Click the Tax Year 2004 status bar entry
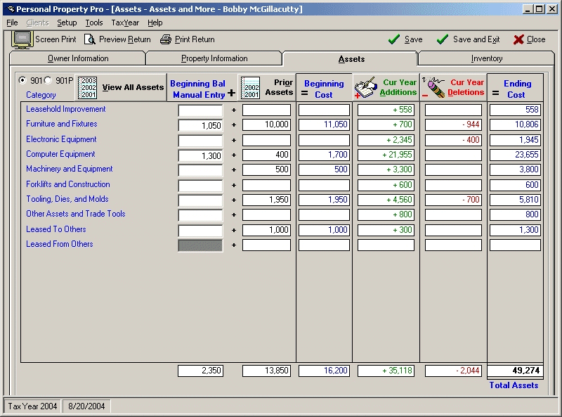The width and height of the screenshot is (562, 417). (32, 406)
